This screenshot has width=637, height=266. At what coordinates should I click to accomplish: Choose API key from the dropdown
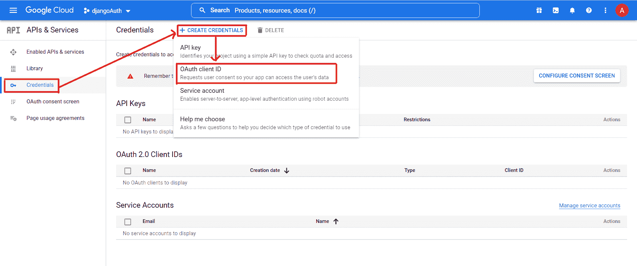click(x=266, y=51)
